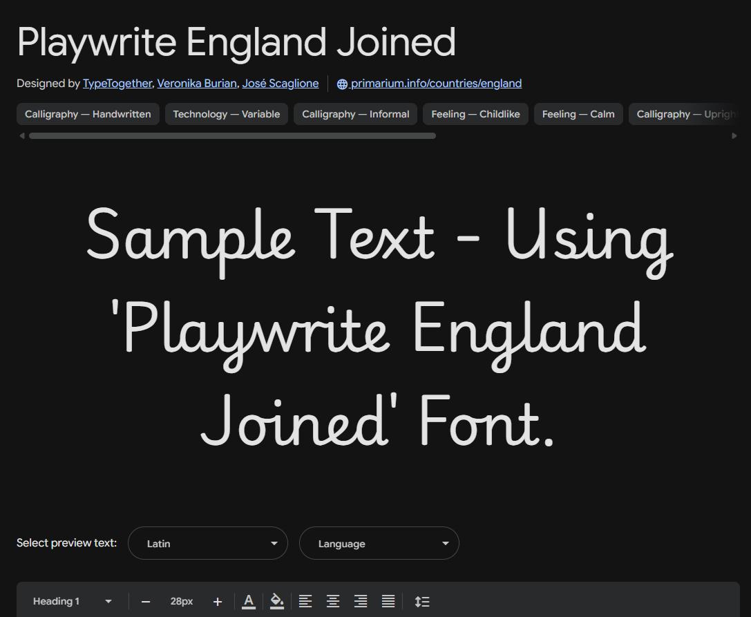Expand the Heading 1 style dropdown
The image size is (751, 617).
coord(73,601)
